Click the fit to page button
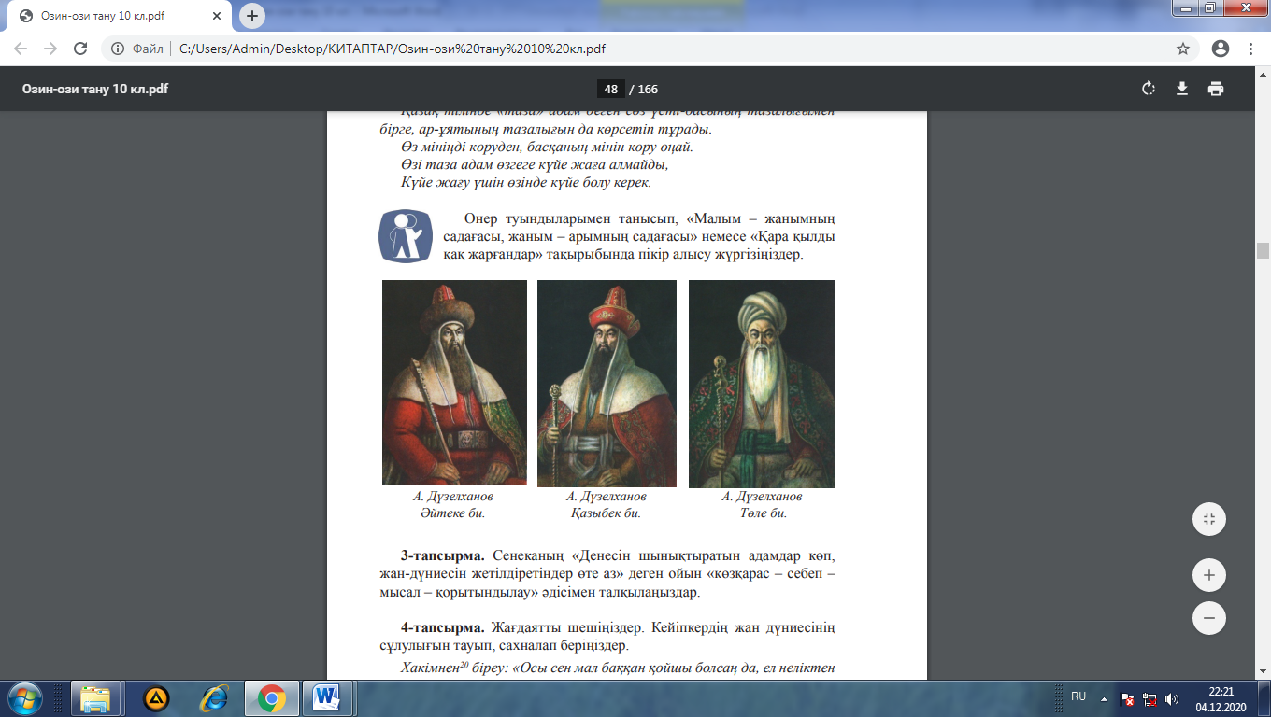Viewport: 1271px width, 717px height. point(1208,519)
